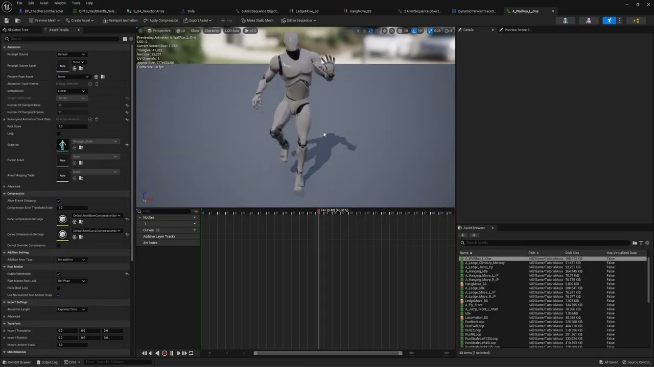Collapse the Compression section
The image size is (654, 367).
[5, 193]
